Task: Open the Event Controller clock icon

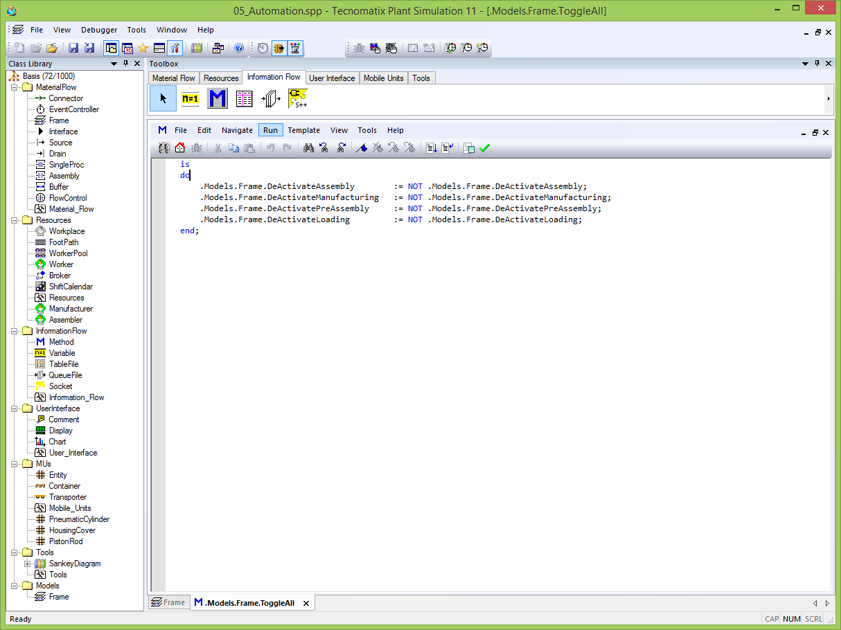Action: tap(263, 48)
